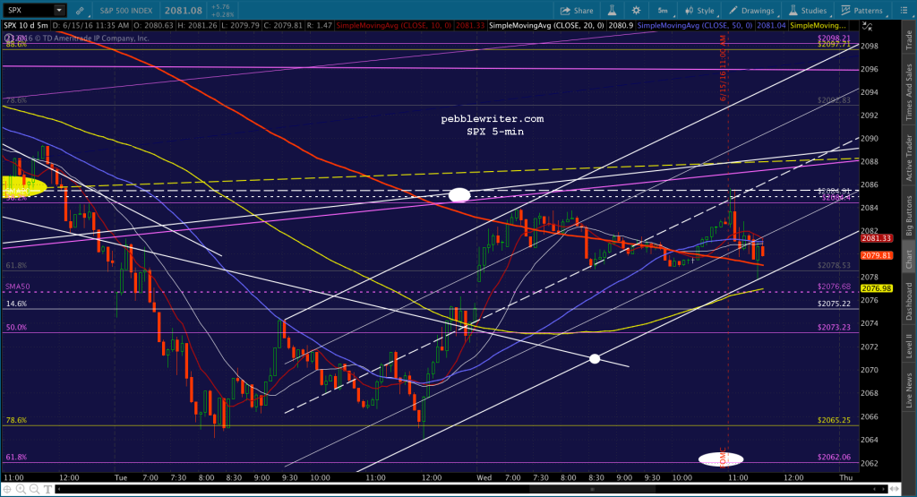This screenshot has width=917, height=497.
Task: Open the Studies menu
Action: (808, 11)
